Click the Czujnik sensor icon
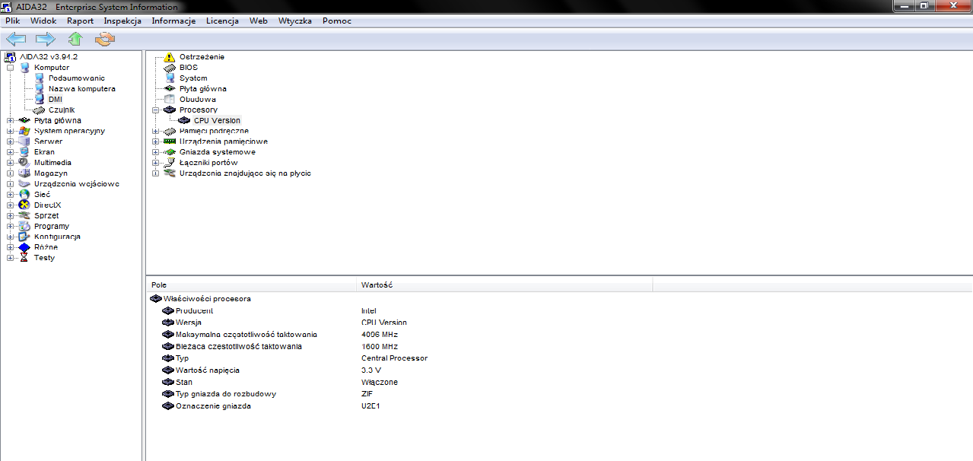The image size is (973, 461). [x=40, y=110]
